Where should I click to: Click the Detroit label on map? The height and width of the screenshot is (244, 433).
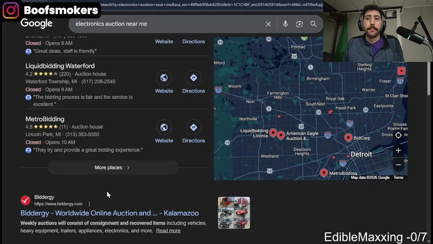(x=361, y=154)
